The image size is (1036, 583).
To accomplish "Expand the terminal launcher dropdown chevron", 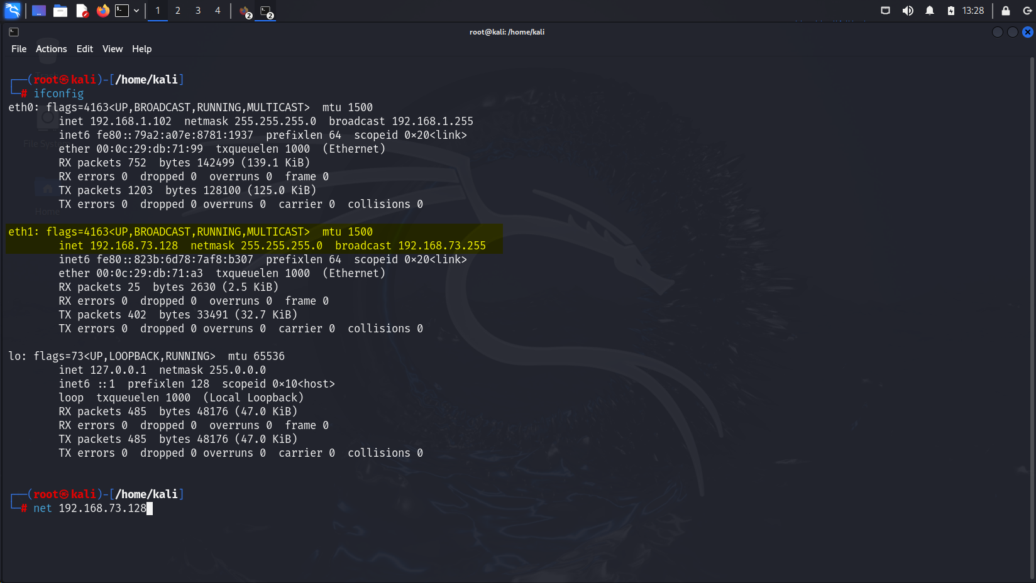I will [136, 10].
